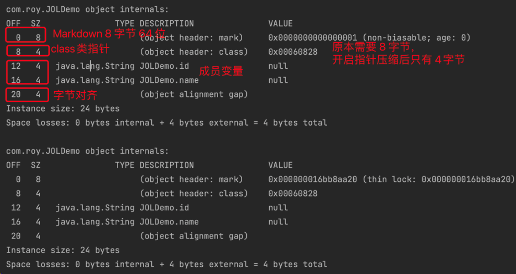The image size is (516, 274).
Task: Click the red-boxed offset 20 size 4 row
Action: coord(27,95)
